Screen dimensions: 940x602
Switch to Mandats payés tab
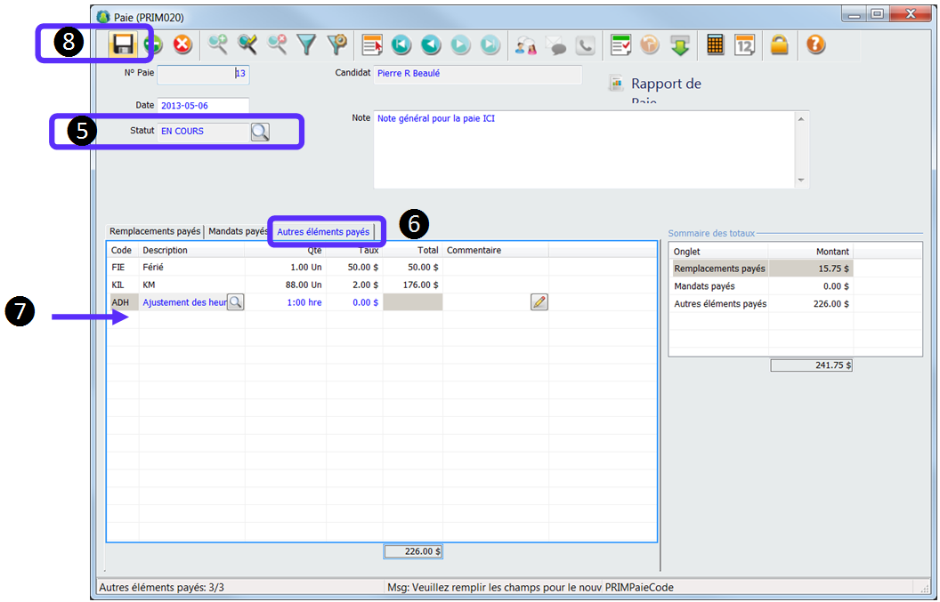238,231
